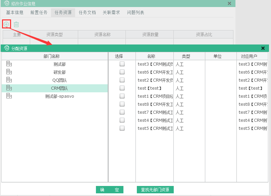Select the 研发部 department in the tree
This screenshot has width=271, height=196.
click(x=59, y=72)
